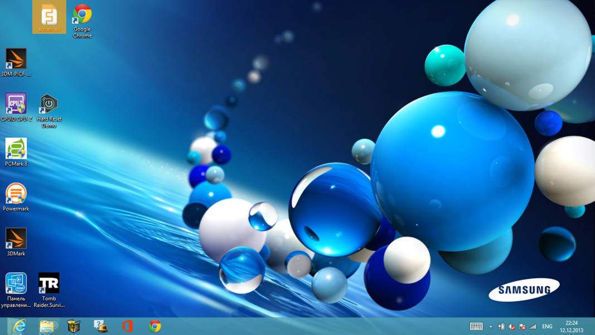Open the ENG input language switcher
Viewport: 595px width, 335px height.
click(547, 327)
